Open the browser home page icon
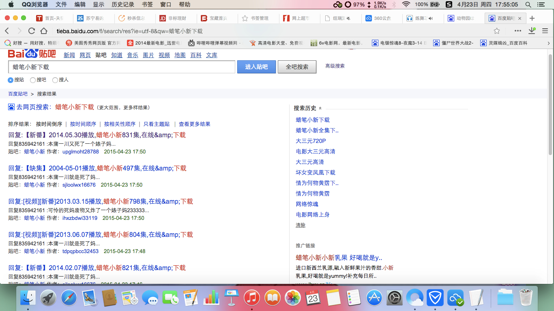 click(44, 31)
